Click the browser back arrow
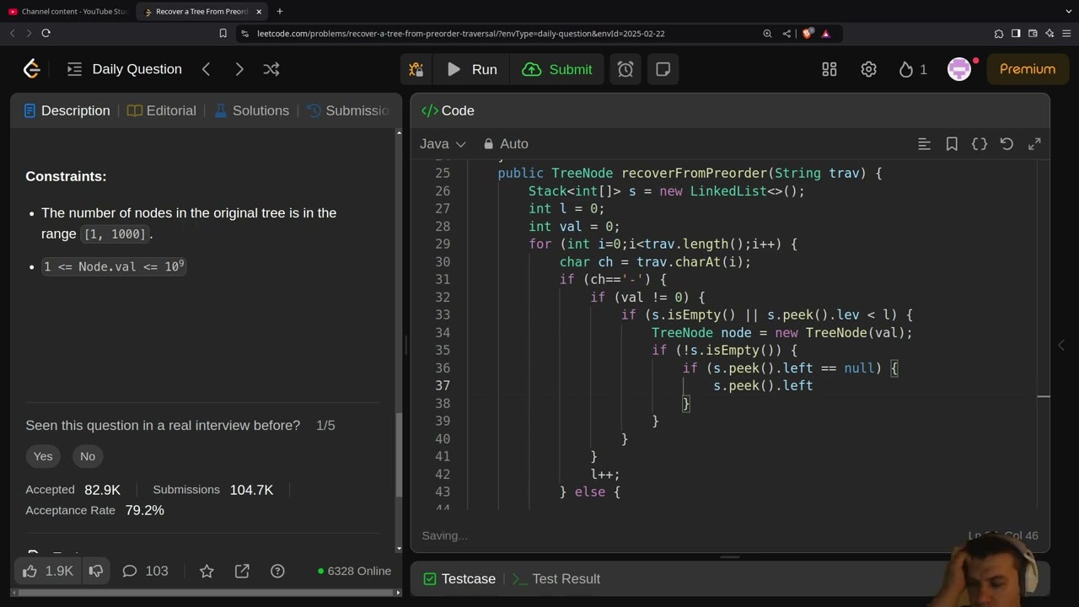The height and width of the screenshot is (607, 1079). [12, 33]
